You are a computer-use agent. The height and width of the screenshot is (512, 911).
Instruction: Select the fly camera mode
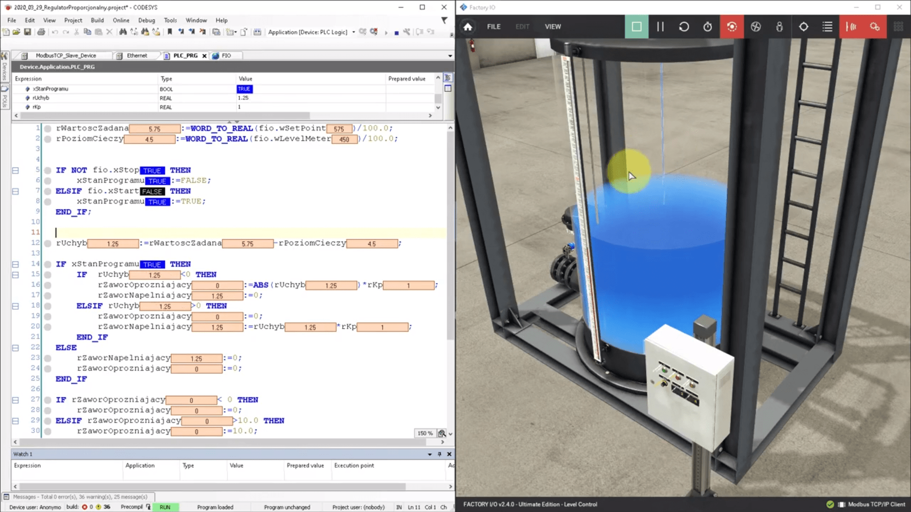point(756,27)
